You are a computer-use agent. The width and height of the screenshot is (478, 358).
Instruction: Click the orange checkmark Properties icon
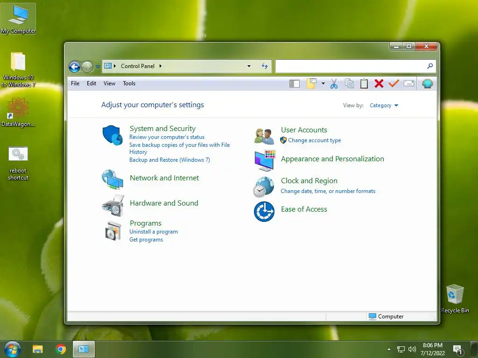click(x=394, y=83)
